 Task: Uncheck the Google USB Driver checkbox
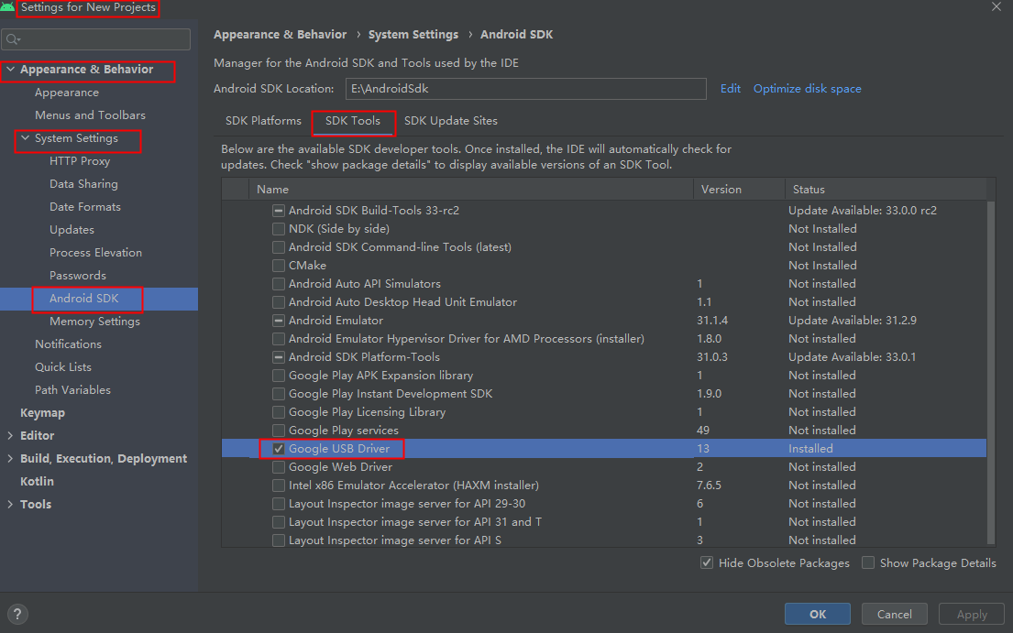tap(279, 449)
